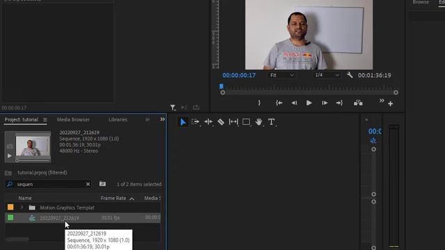Toggle the timeline nest sequence icon

373,140
